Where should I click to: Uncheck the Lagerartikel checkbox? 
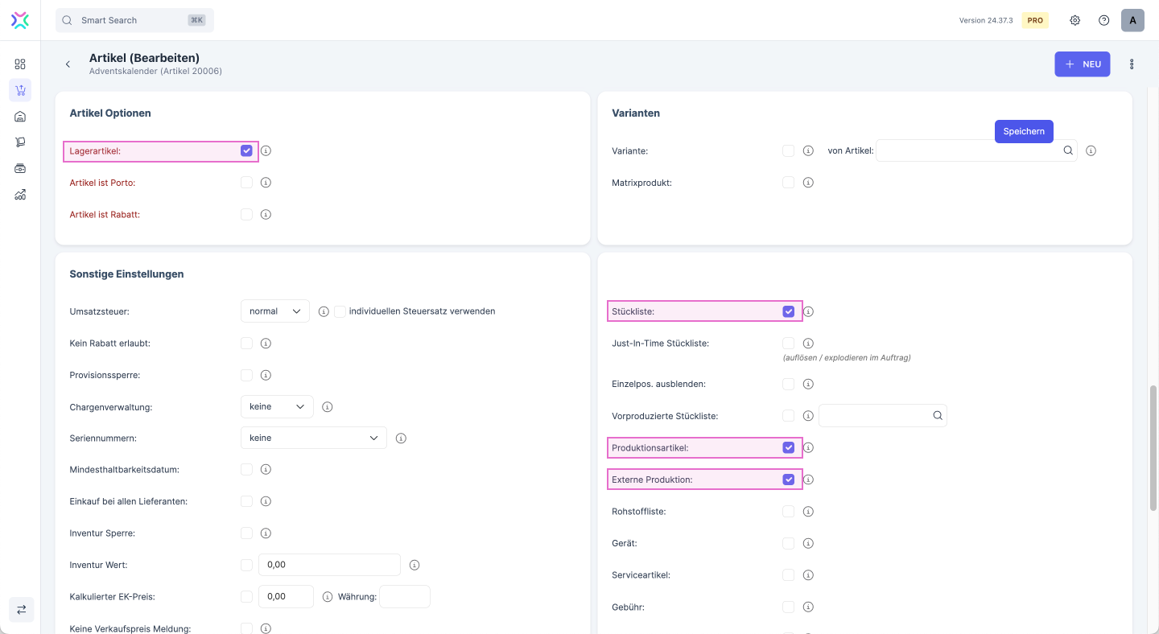246,150
